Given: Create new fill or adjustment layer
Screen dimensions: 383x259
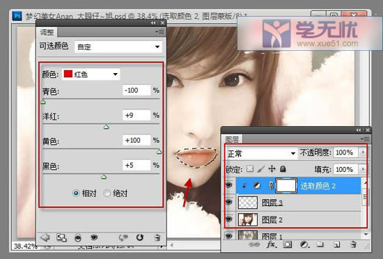Looking at the screenshot, I should [x=304, y=244].
